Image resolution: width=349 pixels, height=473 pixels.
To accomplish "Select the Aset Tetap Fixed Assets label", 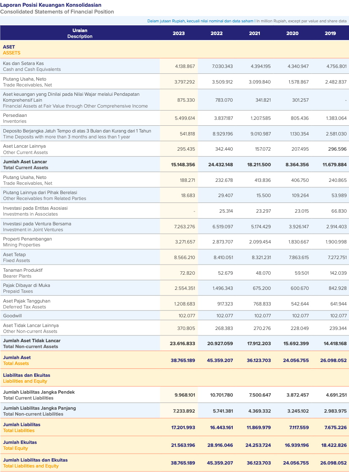I will tap(16, 257).
